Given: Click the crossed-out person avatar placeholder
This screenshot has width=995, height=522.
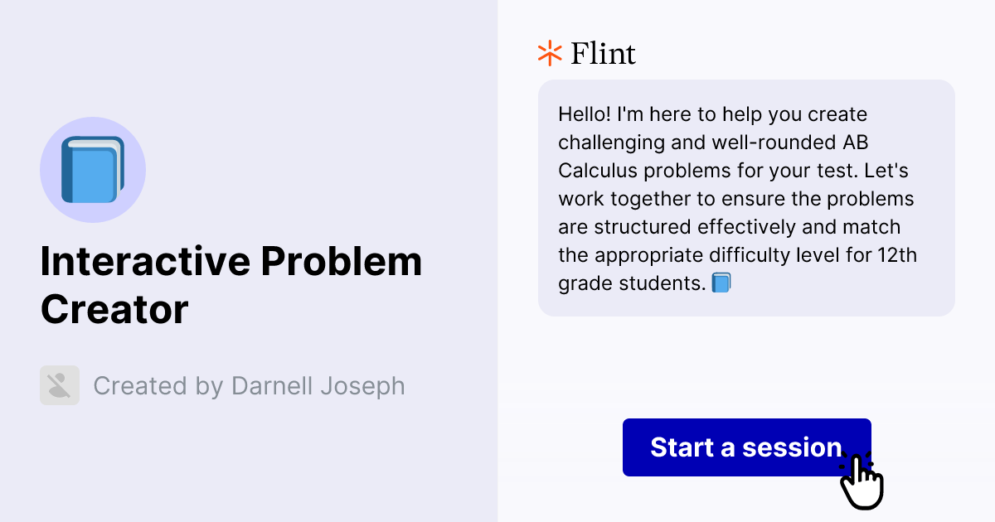Looking at the screenshot, I should pos(59,385).
